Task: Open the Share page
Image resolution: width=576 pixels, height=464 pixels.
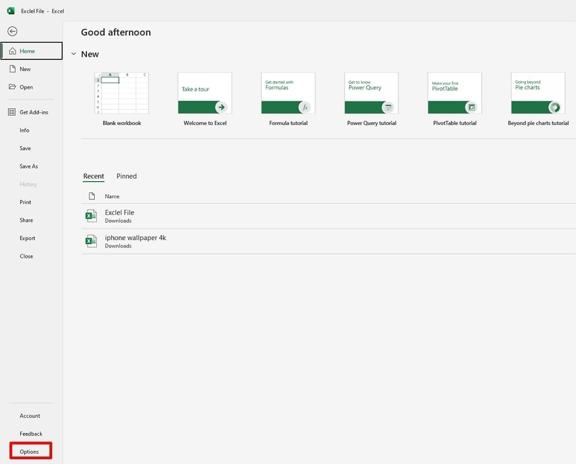Action: click(x=26, y=220)
